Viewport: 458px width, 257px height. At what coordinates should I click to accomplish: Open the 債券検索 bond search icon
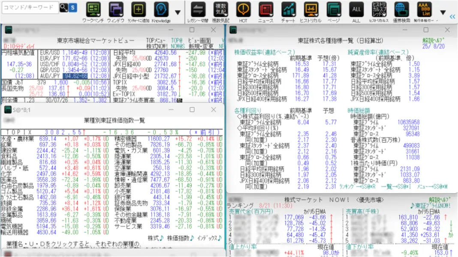click(402, 9)
